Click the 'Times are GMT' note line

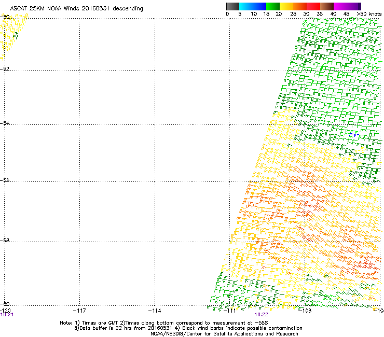tap(164, 323)
